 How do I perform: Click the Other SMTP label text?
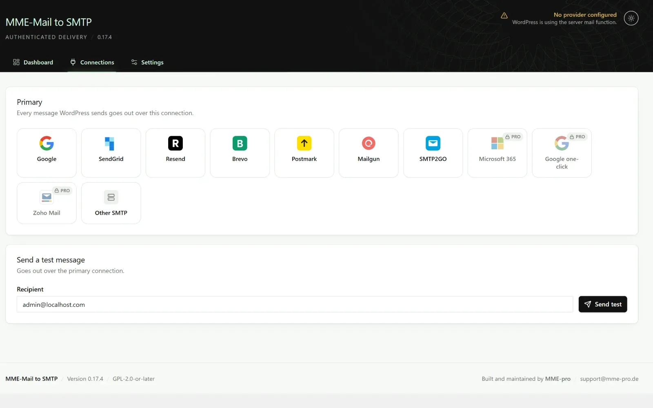tap(111, 213)
